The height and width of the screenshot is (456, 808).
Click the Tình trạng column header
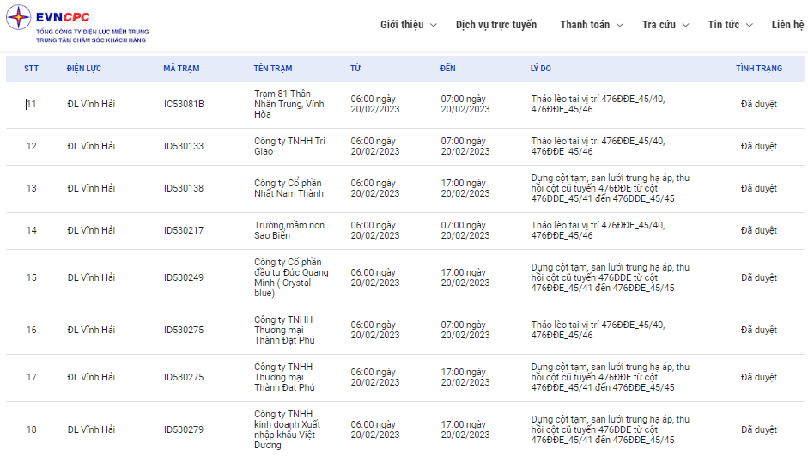tap(758, 69)
